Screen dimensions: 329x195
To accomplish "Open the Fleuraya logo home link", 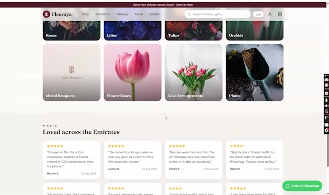I will (x=57, y=14).
